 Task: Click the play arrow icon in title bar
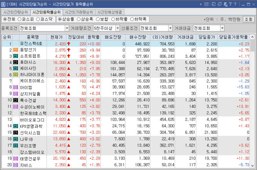pos(201,4)
